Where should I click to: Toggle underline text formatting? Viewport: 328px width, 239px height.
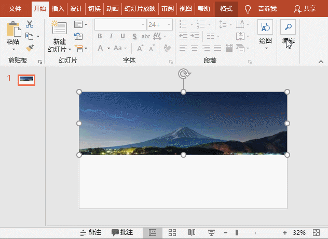pos(122,36)
